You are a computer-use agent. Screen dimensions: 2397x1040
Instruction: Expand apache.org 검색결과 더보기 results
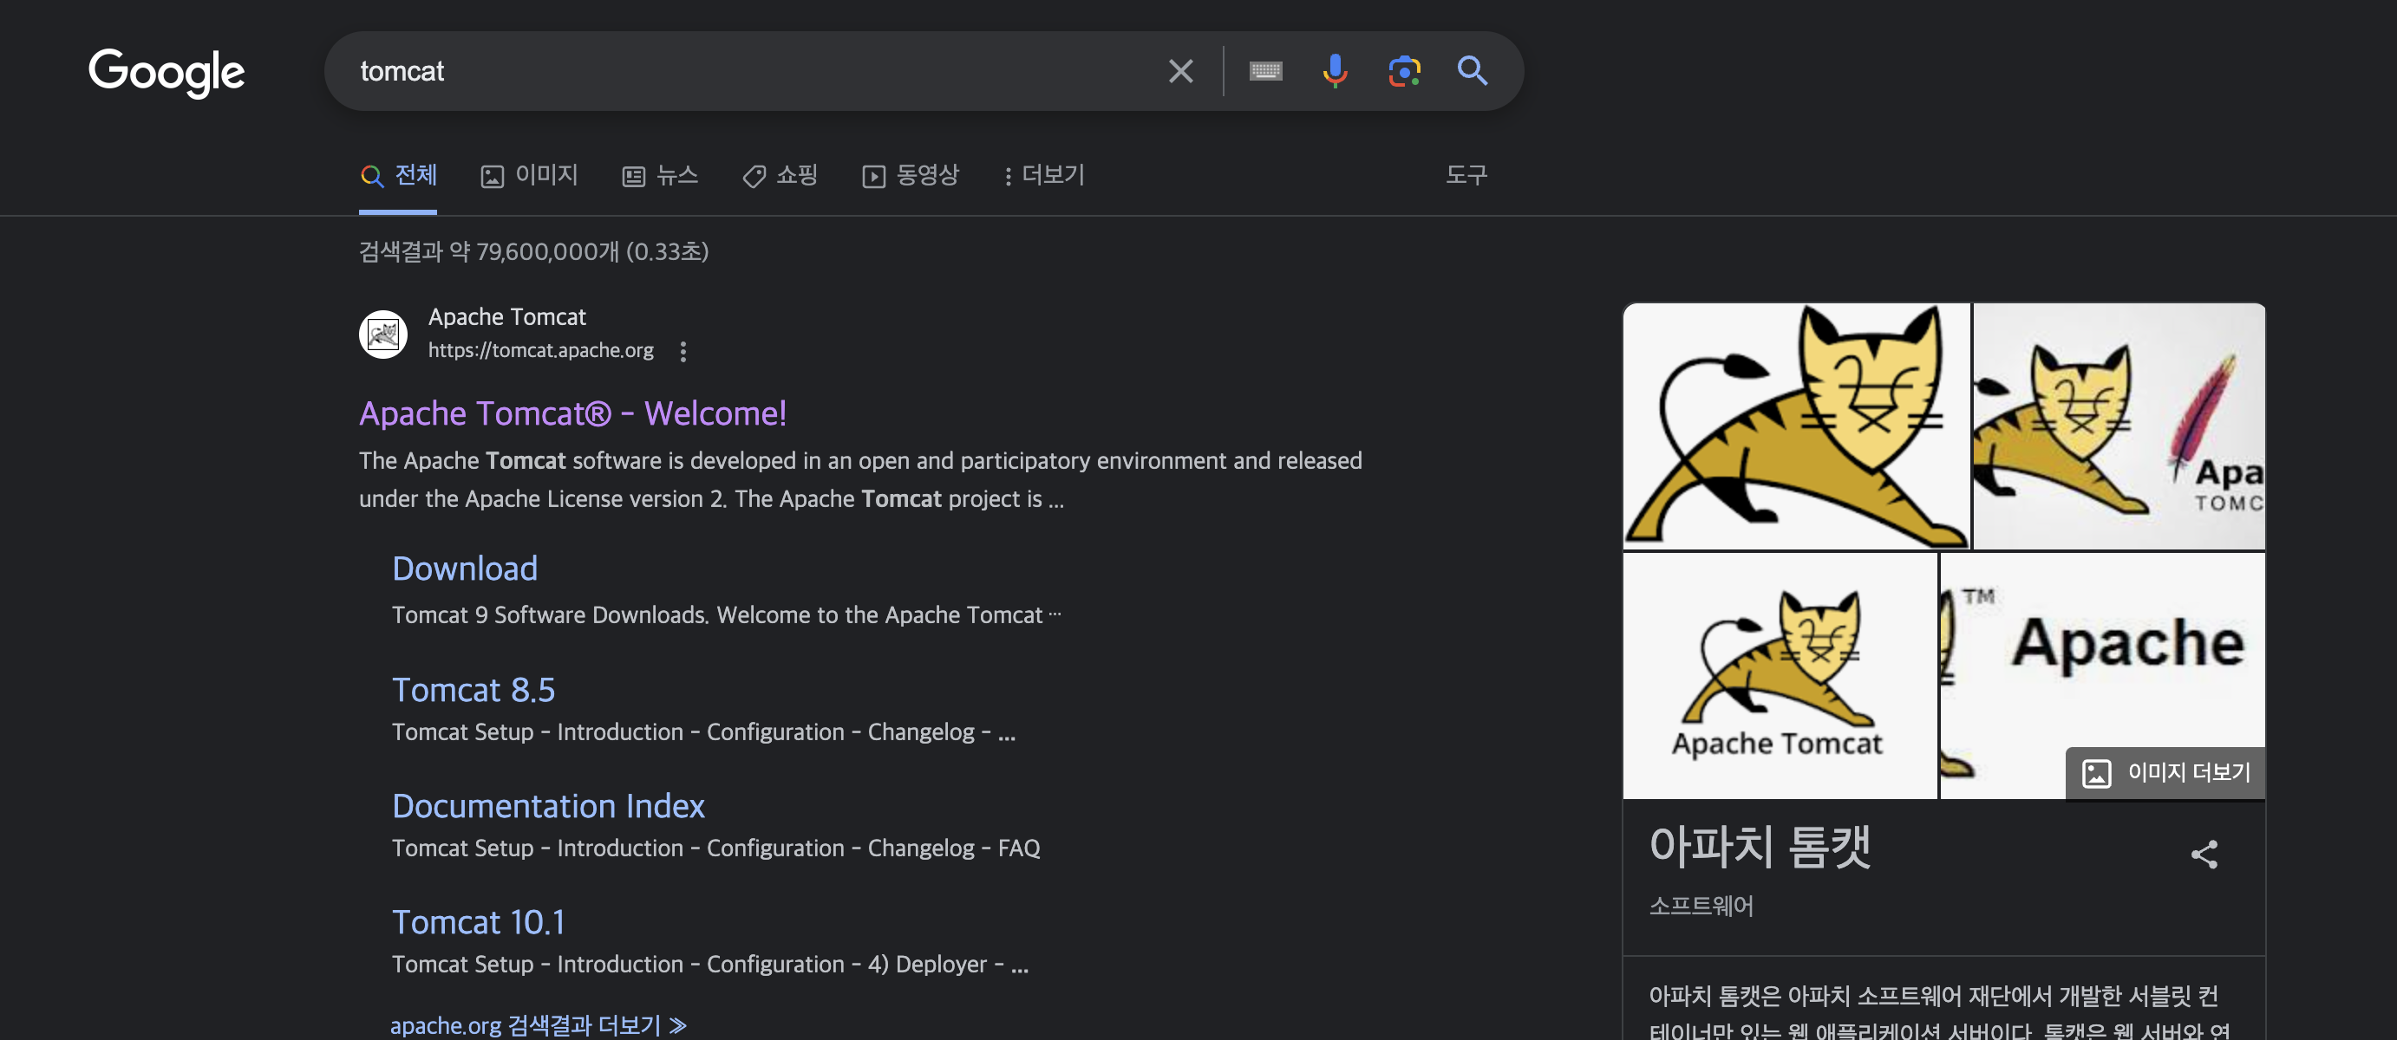click(x=538, y=1025)
